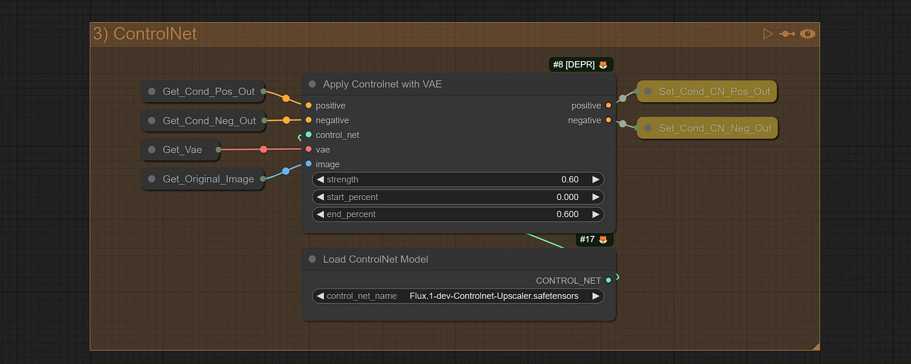This screenshot has height=364, width=911.
Task: Click the Get_Cond_Pos_Out output socket
Action: (263, 91)
